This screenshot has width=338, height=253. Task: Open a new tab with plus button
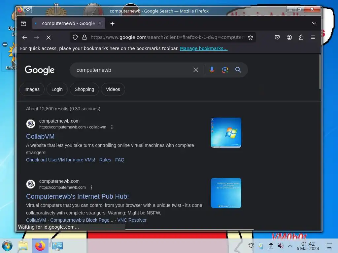pyautogui.click(x=112, y=23)
